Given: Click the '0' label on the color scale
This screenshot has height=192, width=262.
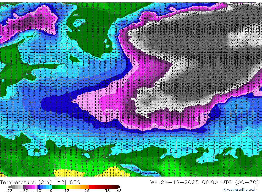Looking at the screenshot, I should click(x=51, y=190).
